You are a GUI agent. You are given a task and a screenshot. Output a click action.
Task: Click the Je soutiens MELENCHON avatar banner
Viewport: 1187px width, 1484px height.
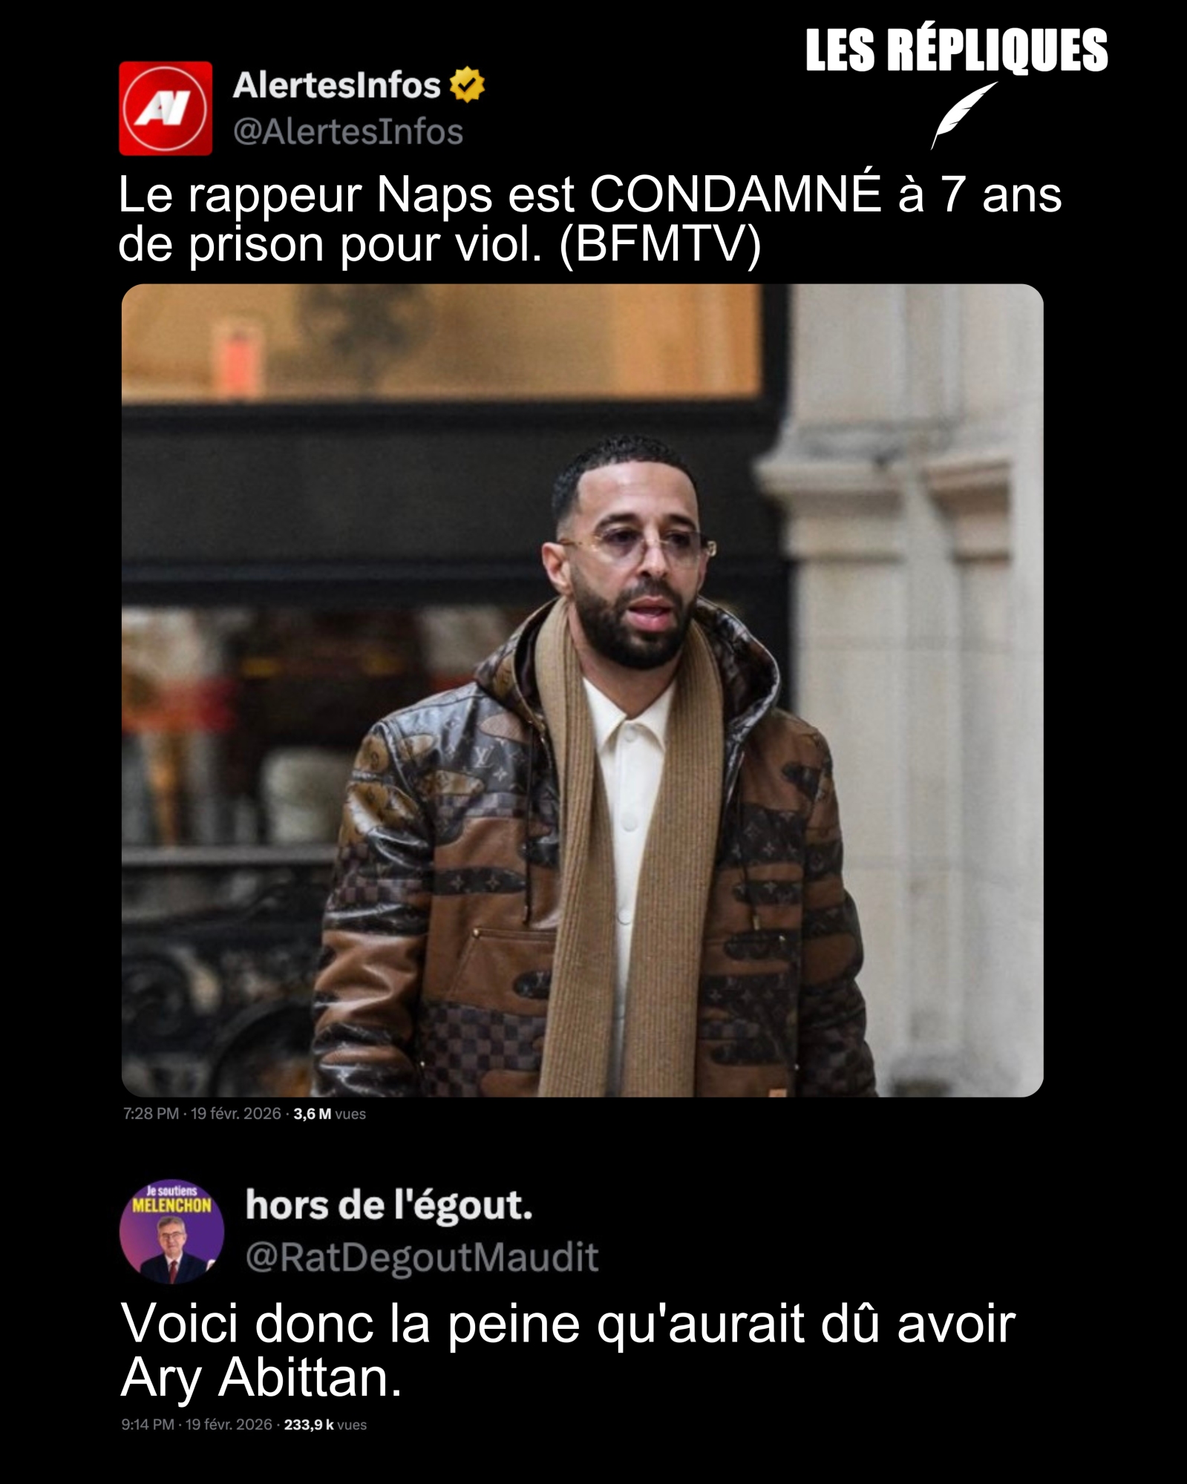pos(172,1198)
